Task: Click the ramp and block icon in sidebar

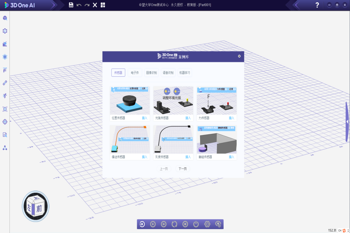Action: pyautogui.click(x=5, y=44)
